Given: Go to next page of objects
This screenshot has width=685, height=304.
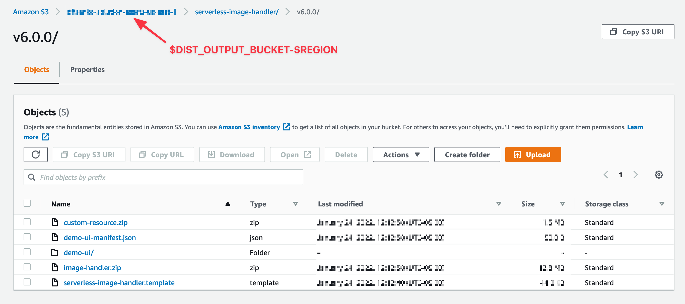Looking at the screenshot, I should (x=636, y=175).
